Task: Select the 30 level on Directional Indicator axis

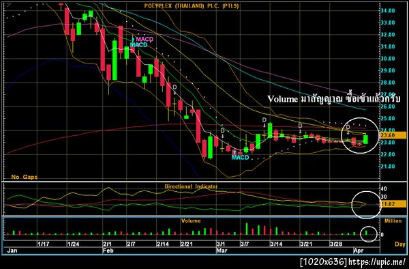Action: tap(384, 197)
